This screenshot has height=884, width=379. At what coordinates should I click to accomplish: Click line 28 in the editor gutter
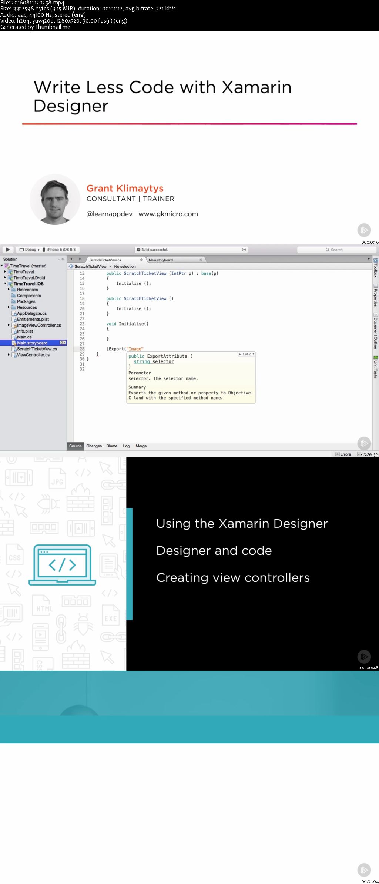82,349
